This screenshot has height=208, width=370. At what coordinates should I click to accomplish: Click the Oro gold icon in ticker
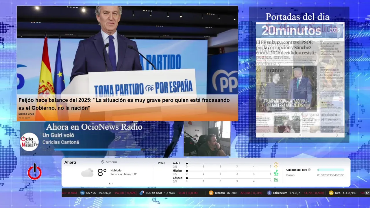tap(331, 193)
